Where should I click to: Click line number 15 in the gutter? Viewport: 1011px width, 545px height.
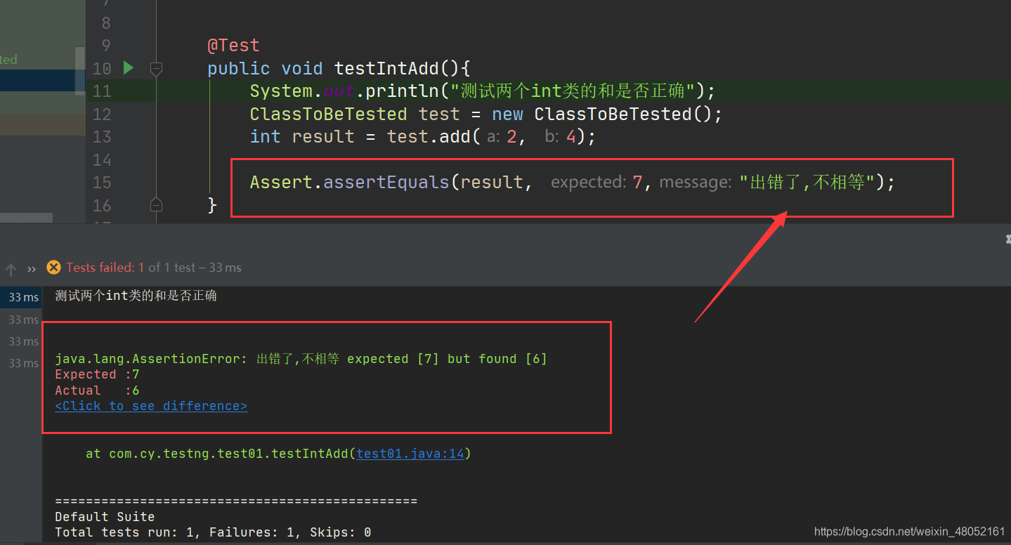click(102, 183)
